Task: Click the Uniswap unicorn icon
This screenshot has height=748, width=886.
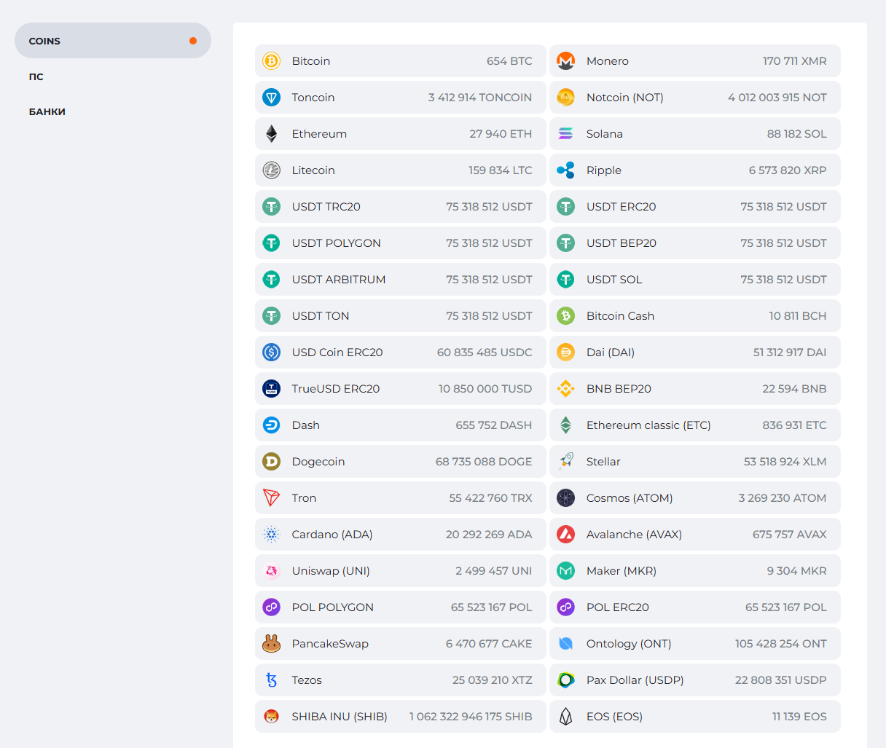Action: coord(272,571)
